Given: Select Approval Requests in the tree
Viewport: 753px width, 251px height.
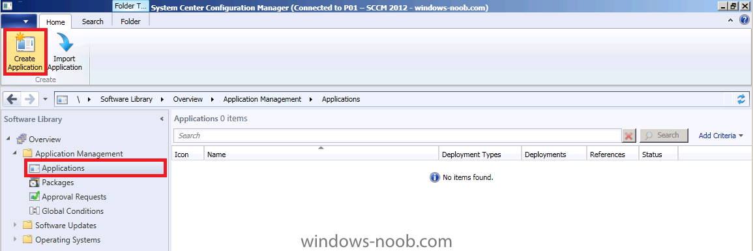Looking at the screenshot, I should tap(74, 197).
